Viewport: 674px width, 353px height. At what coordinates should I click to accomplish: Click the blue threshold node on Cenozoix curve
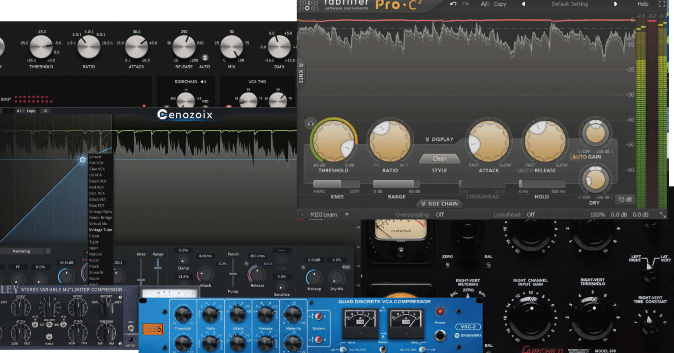(82, 159)
